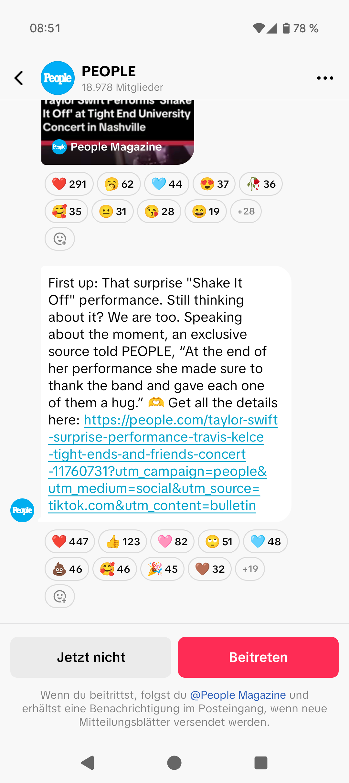Toggle red heart reaction with 291
349x783 pixels.
69,184
